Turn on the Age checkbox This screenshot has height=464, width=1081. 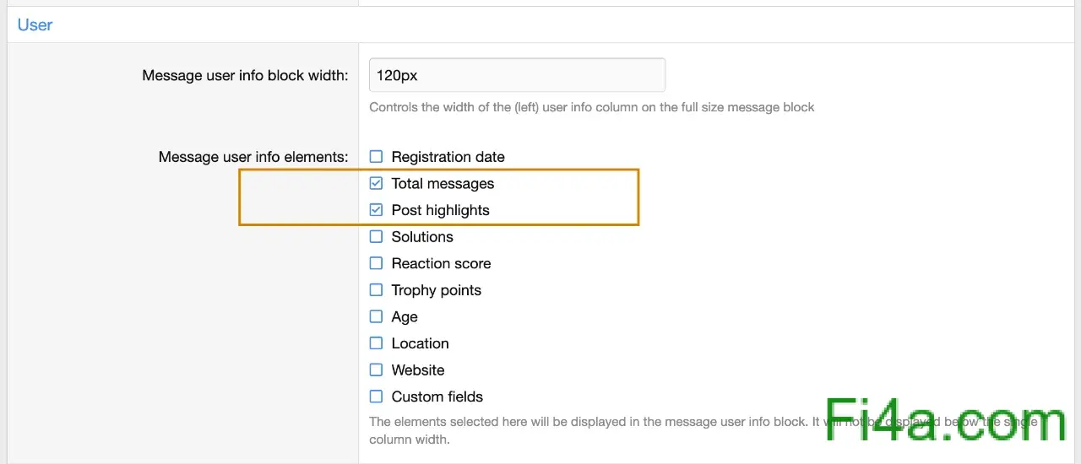[x=376, y=317]
